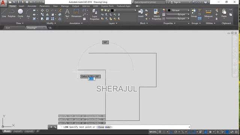Image resolution: width=240 pixels, height=135 pixels.
Task: Expand the Layers panel
Action: [x=113, y=23]
